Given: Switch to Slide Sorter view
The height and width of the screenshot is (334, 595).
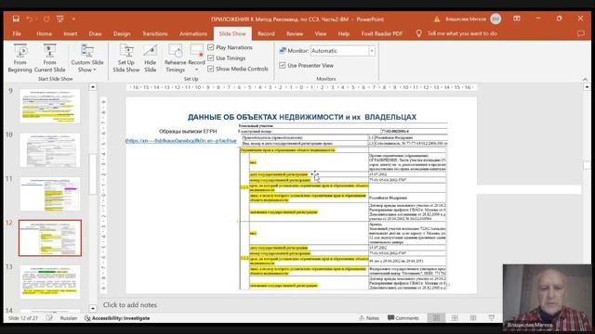Looking at the screenshot, I should pos(455,318).
